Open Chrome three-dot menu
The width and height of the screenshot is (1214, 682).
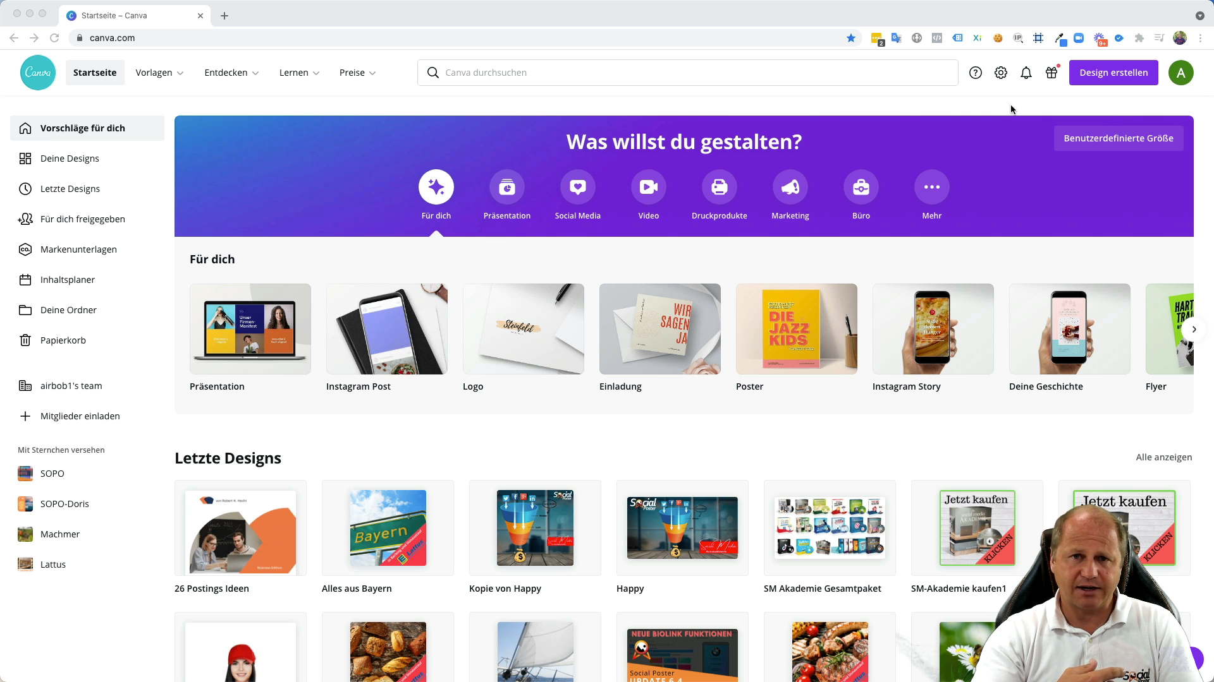(x=1200, y=38)
